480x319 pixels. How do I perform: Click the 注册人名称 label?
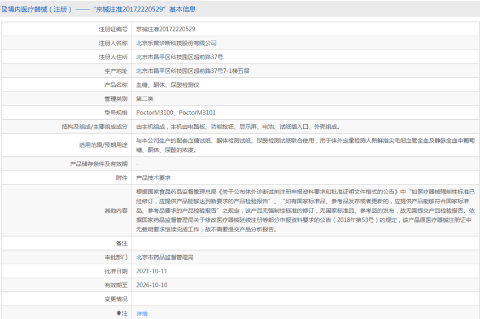click(113, 43)
